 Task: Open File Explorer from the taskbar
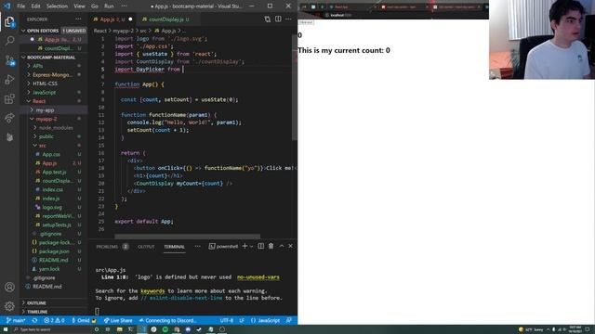(x=119, y=329)
